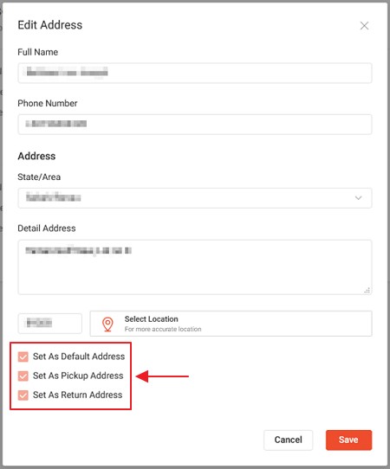Open Select Location for accurate location
This screenshot has width=390, height=469.
(231, 324)
